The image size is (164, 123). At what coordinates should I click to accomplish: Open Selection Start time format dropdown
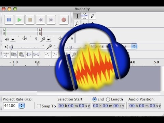pyautogui.click(x=89, y=106)
